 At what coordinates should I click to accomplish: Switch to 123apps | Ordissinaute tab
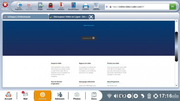pos(25,17)
